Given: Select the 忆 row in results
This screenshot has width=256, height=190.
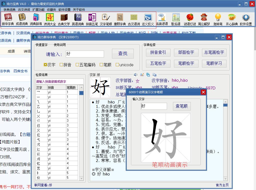Looking at the screenshot, I should pos(57,163).
